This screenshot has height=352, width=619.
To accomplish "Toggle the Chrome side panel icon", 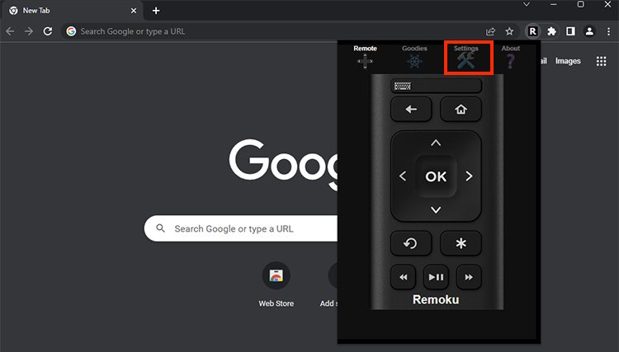I will click(570, 31).
